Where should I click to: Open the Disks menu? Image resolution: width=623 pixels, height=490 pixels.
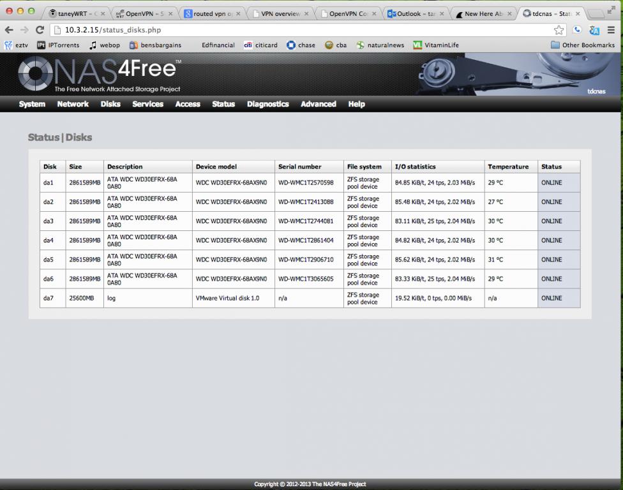point(110,104)
